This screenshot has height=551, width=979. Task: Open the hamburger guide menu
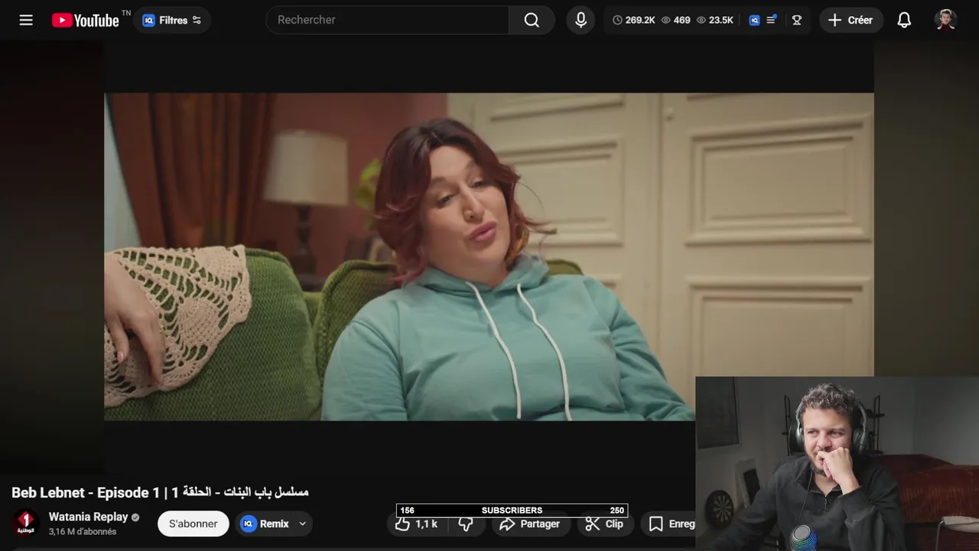click(26, 20)
